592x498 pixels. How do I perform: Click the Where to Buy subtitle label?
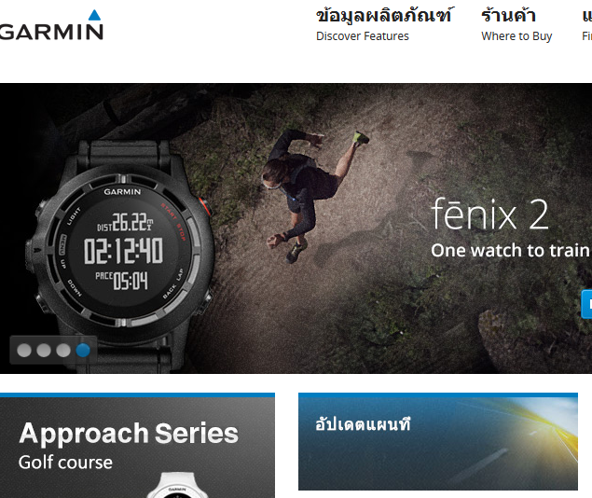(516, 36)
